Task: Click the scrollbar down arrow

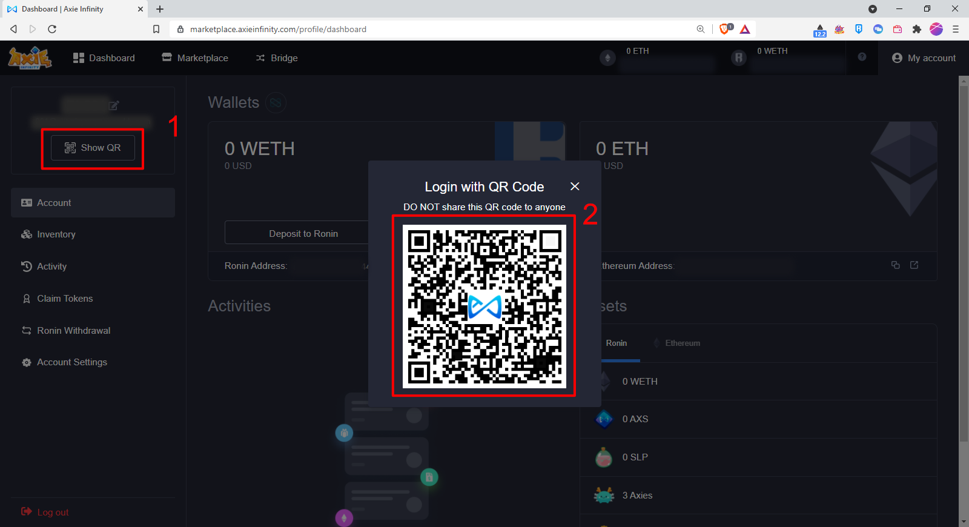Action: (964, 522)
